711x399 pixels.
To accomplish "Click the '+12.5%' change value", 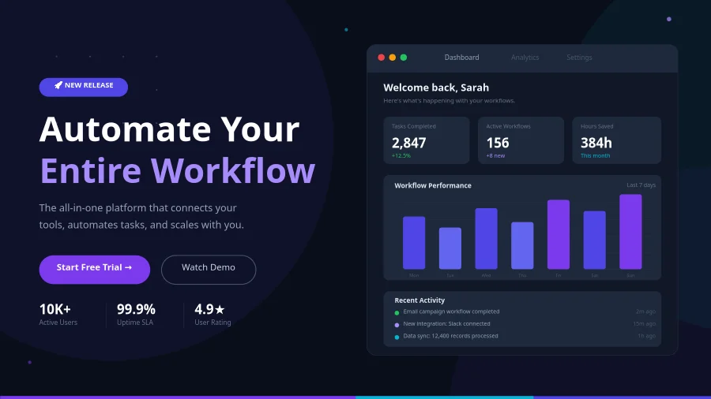I will [x=401, y=155].
